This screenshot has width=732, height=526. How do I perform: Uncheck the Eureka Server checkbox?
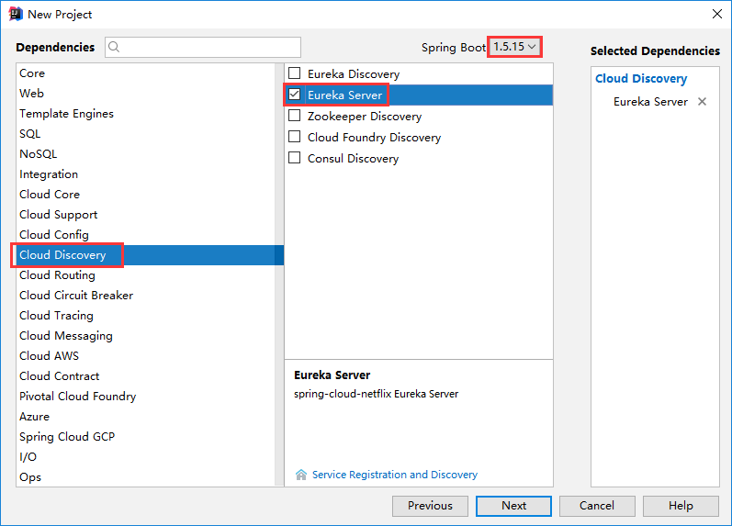[x=295, y=95]
